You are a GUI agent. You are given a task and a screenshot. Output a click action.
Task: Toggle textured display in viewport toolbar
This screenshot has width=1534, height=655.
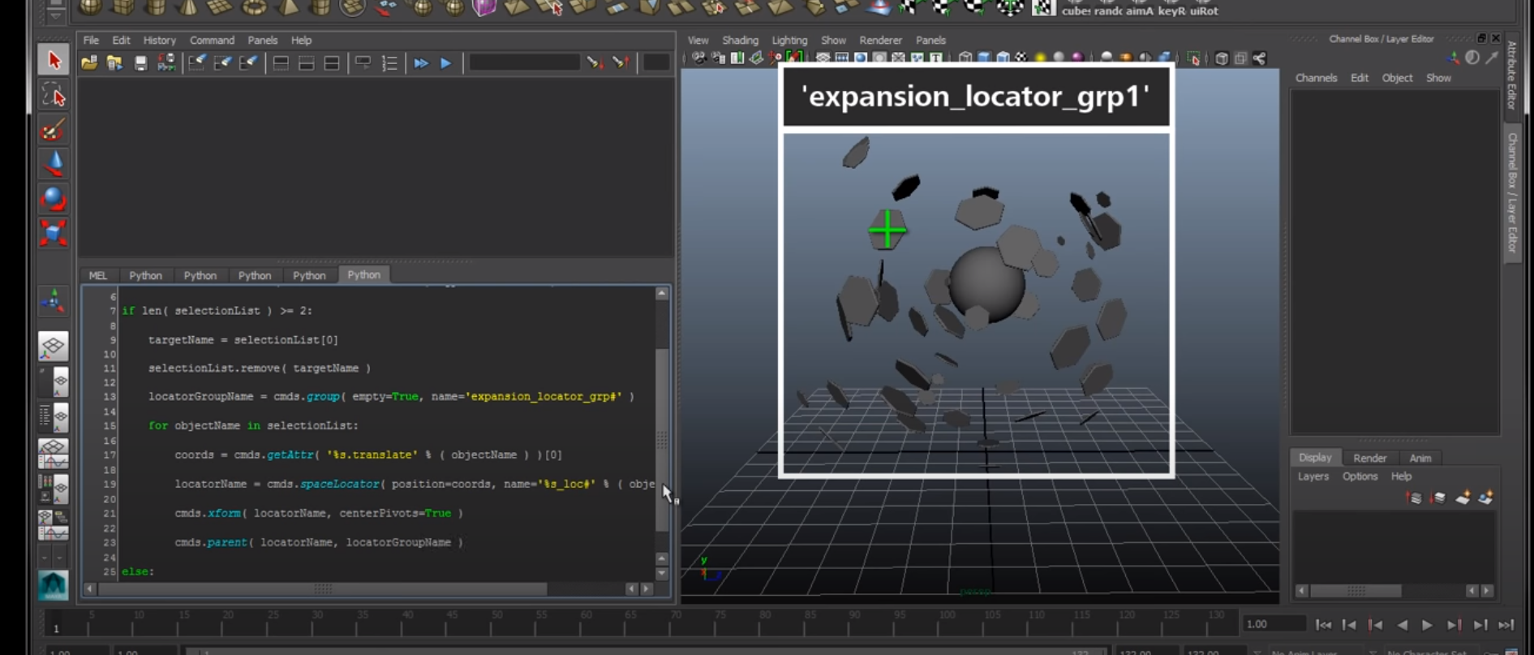coord(1021,58)
